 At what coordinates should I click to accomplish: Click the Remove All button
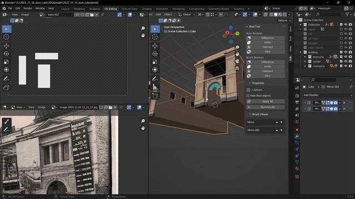(x=265, y=107)
